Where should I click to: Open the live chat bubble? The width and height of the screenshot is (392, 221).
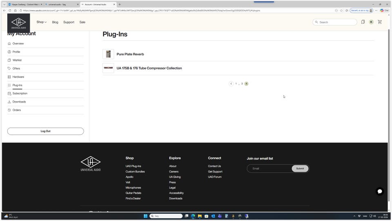pos(380,191)
